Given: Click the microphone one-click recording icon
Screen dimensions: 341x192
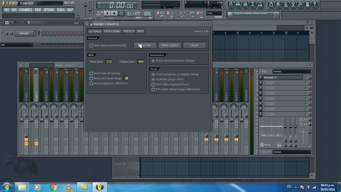Looking at the screenshot, I should click(300, 4).
